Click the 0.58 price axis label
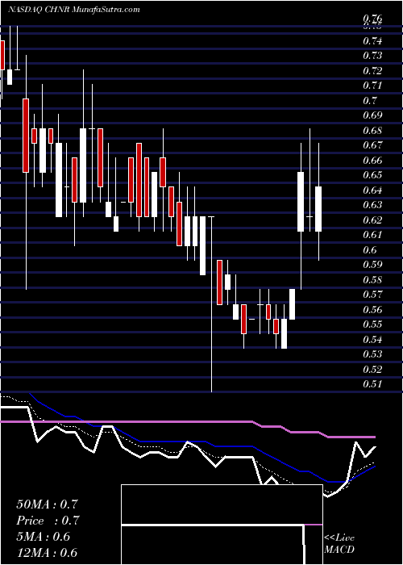 click(372, 280)
